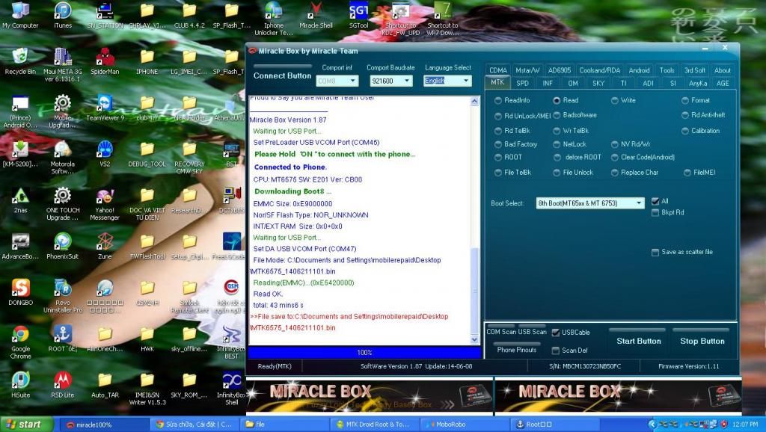
Task: Open the Recycle Bin
Action: coord(20,61)
